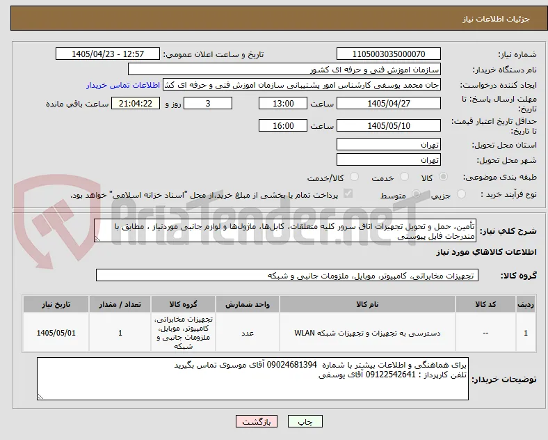This screenshot has height=440, width=548.
Task: Click the description textarea resize handle
Action: (x=97, y=239)
